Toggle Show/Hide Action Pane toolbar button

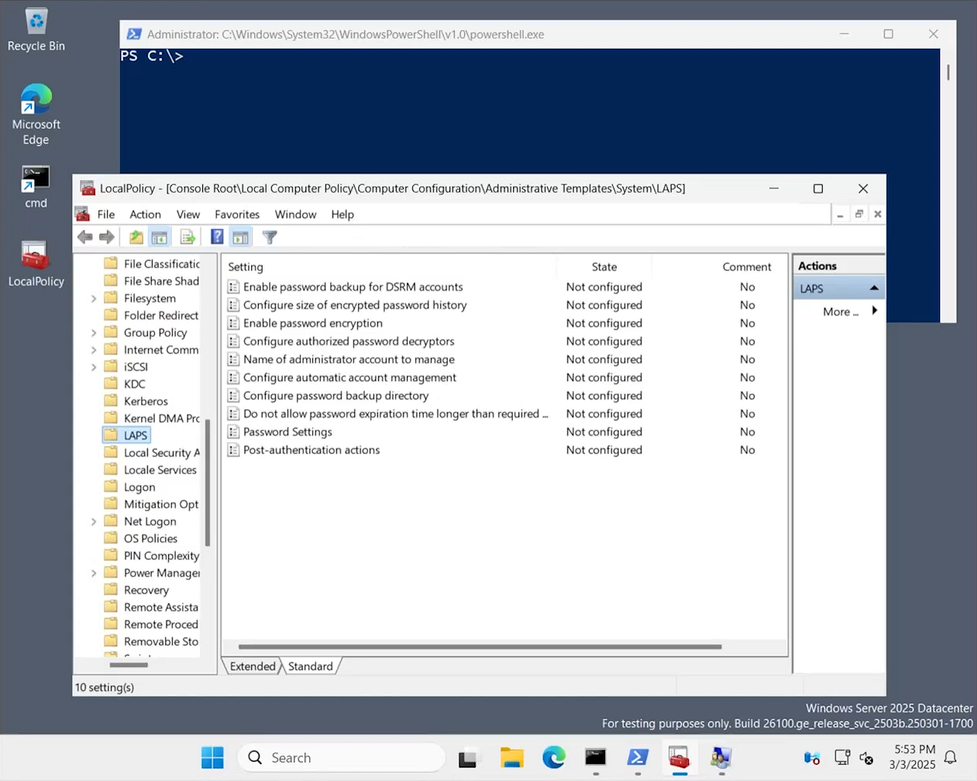coord(241,238)
